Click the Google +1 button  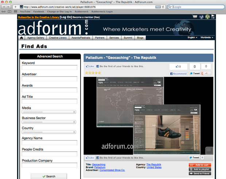point(206,74)
